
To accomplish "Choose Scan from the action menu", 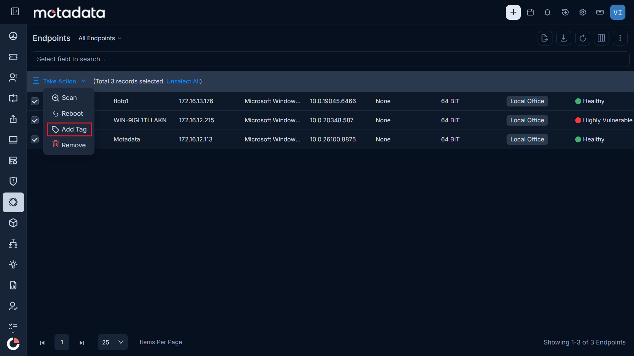I will tap(69, 98).
